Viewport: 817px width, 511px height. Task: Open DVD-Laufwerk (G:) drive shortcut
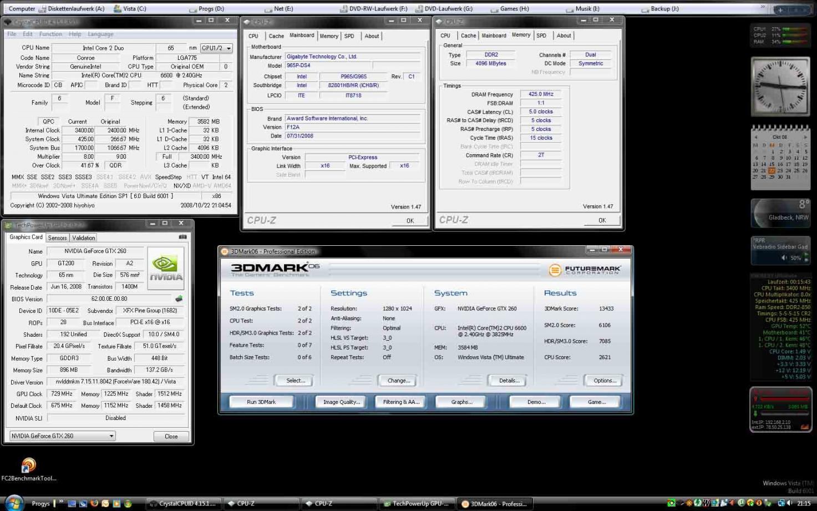(x=444, y=8)
